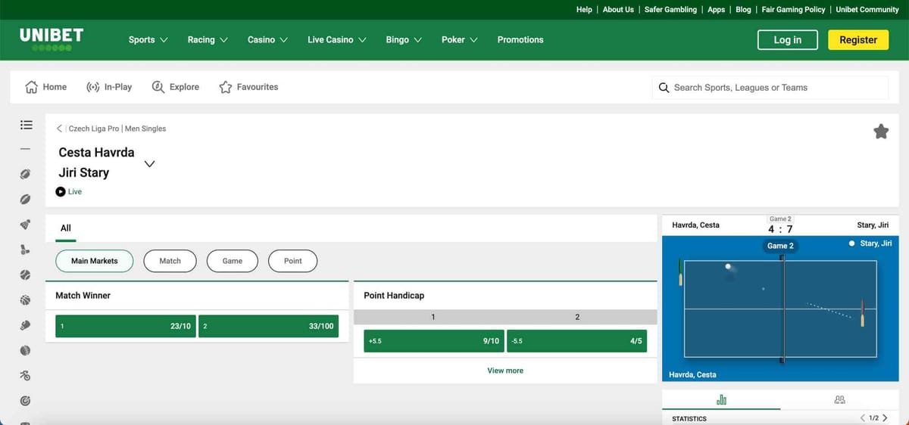Open the Racing dropdown menu
909x425 pixels.
point(208,40)
